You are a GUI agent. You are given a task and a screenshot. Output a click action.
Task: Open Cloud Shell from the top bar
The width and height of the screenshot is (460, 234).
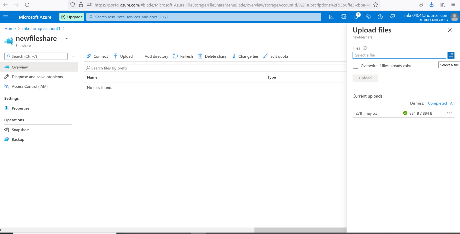332,17
